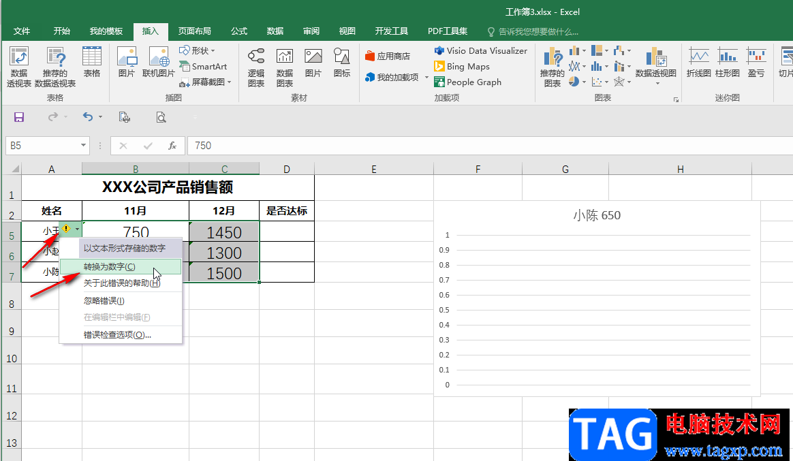Insert Online Pictures (联机图片)

tap(158, 62)
